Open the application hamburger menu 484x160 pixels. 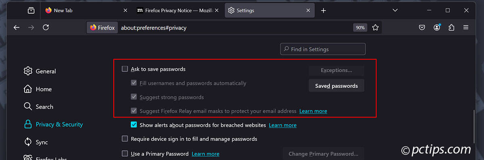(466, 27)
